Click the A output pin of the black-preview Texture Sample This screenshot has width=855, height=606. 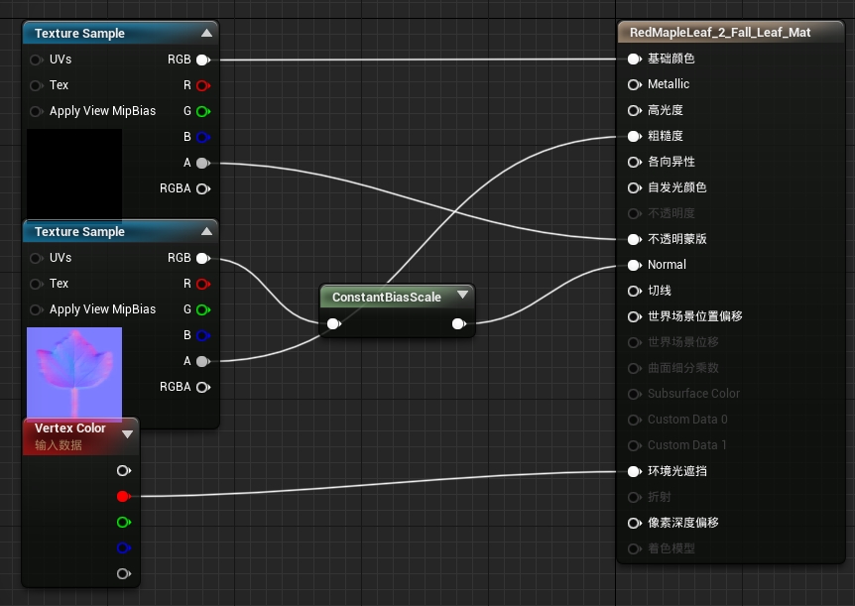(x=203, y=163)
